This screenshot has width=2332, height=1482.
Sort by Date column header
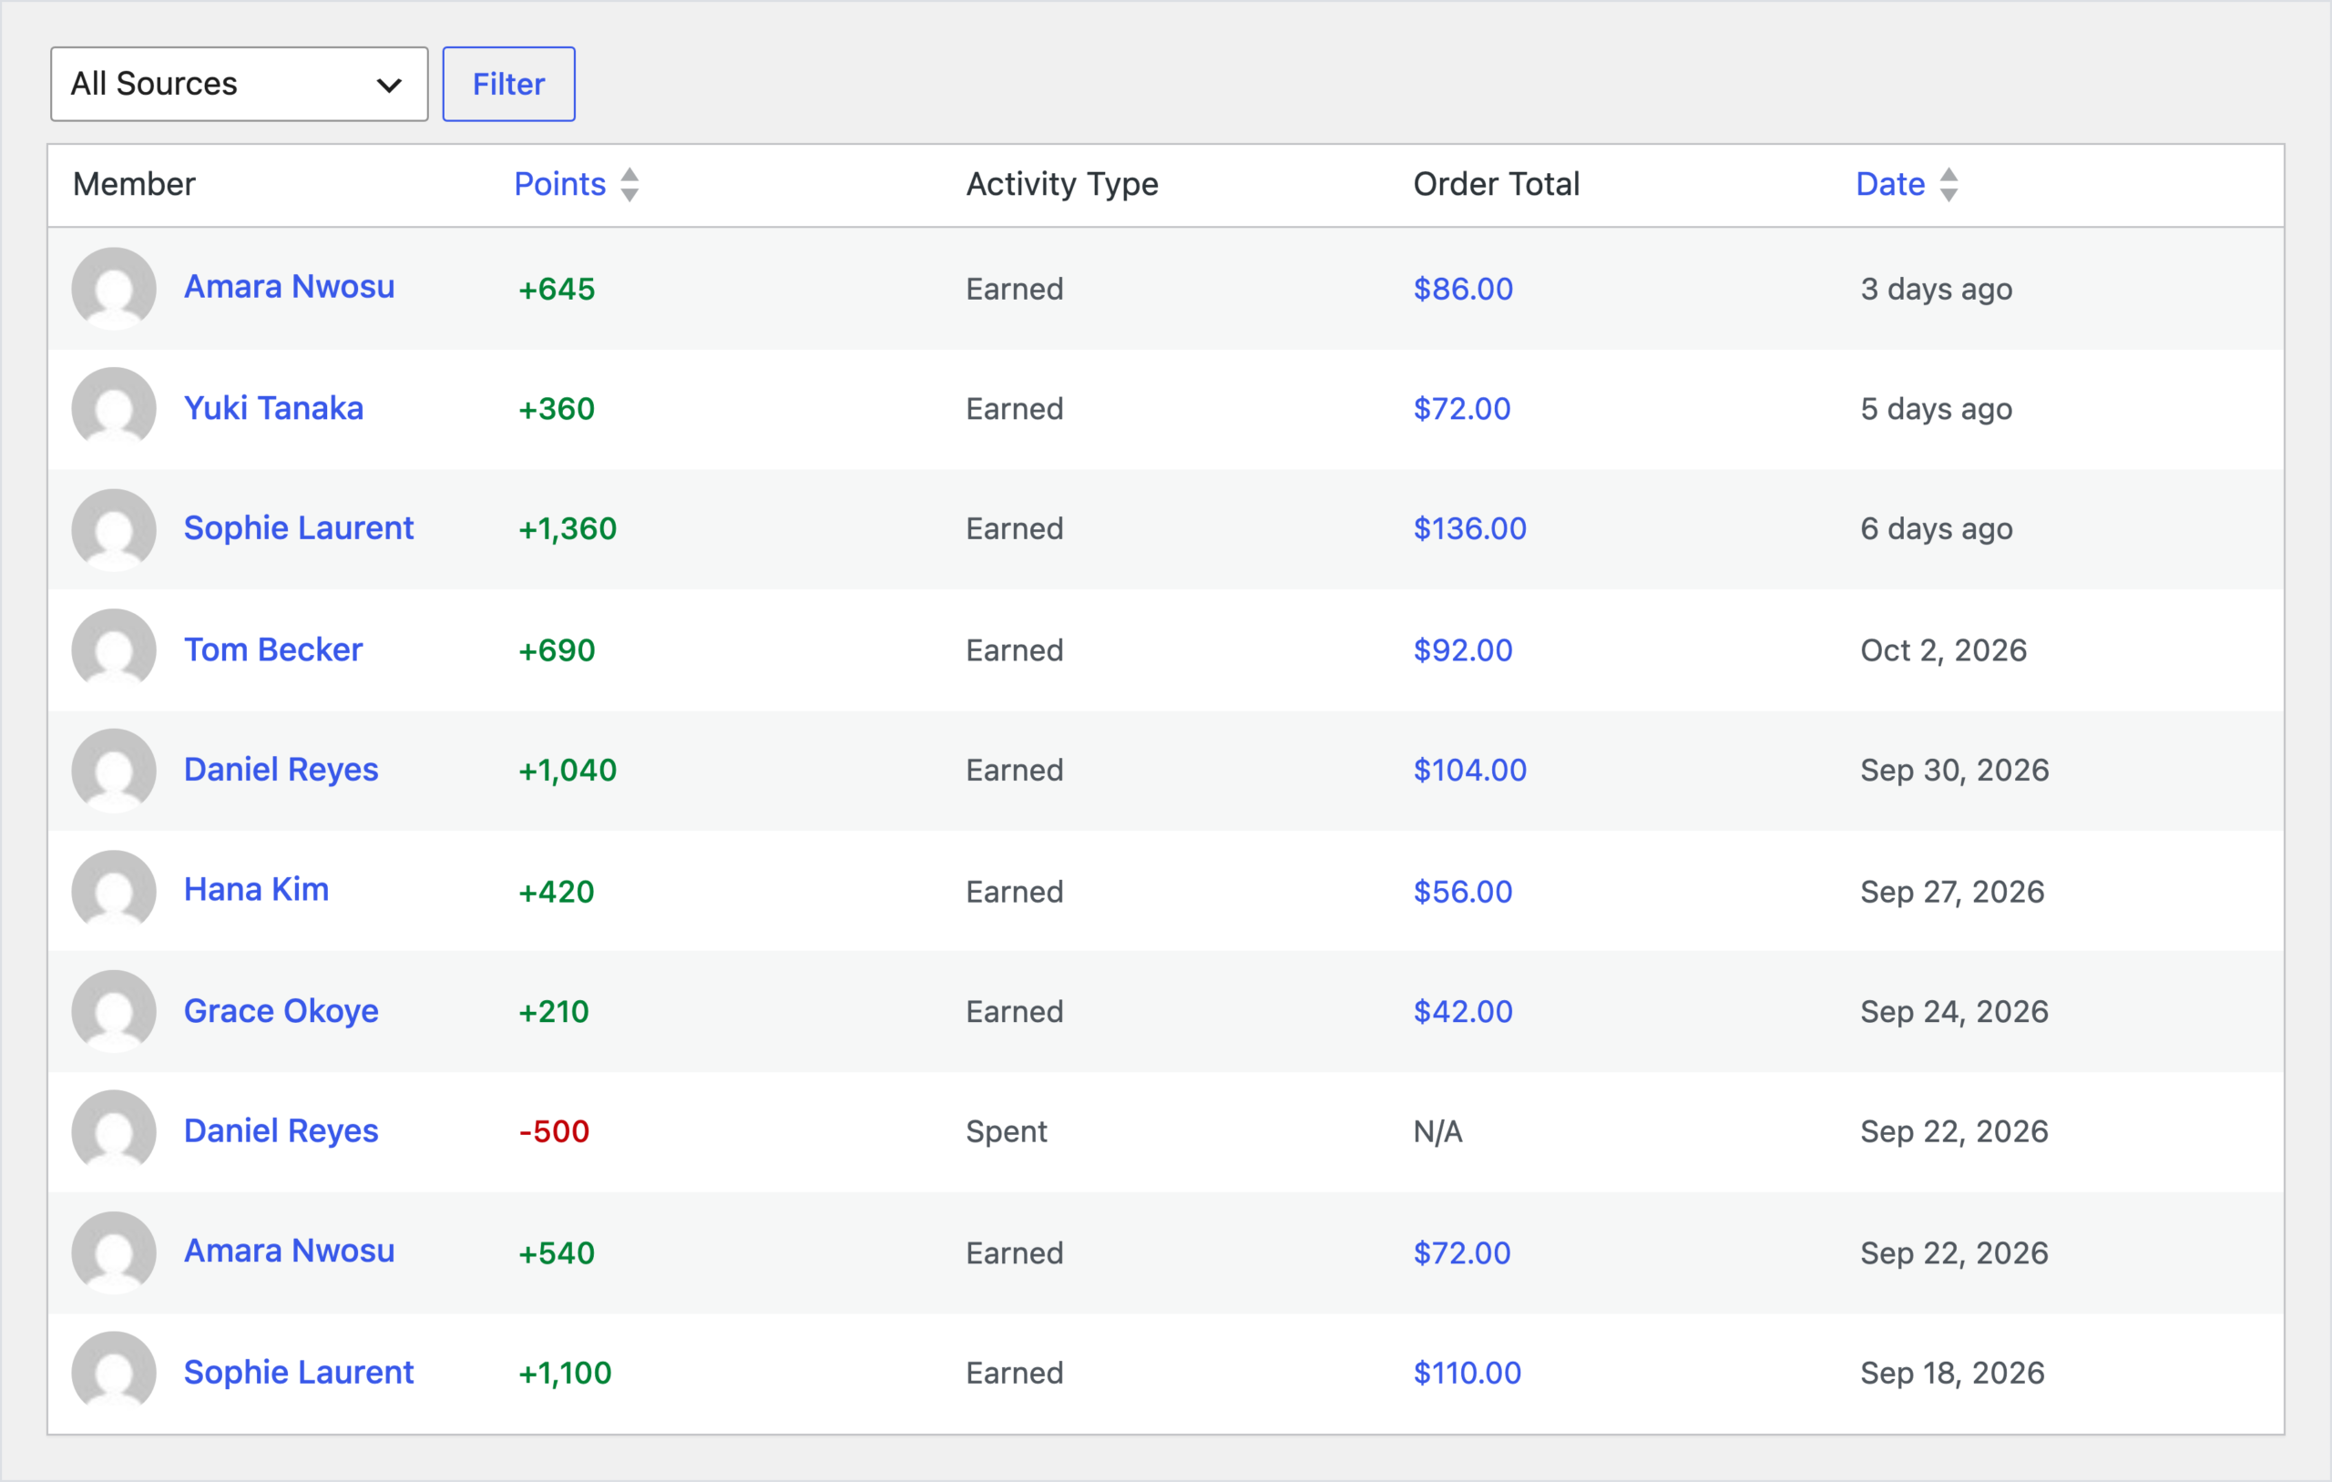coord(1889,184)
